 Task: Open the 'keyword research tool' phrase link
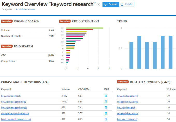coord(13,102)
